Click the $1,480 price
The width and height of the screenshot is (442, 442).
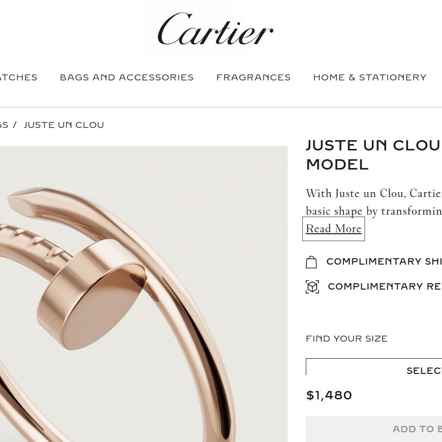pyautogui.click(x=329, y=395)
